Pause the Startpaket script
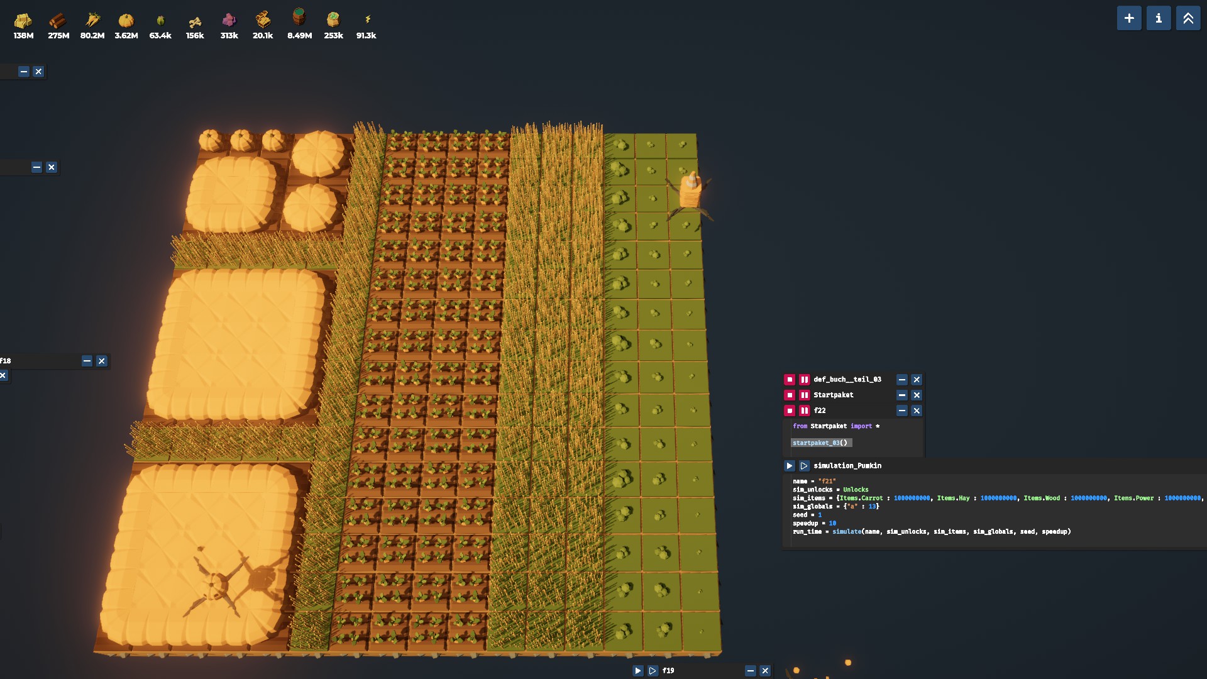This screenshot has height=679, width=1207. click(x=804, y=395)
